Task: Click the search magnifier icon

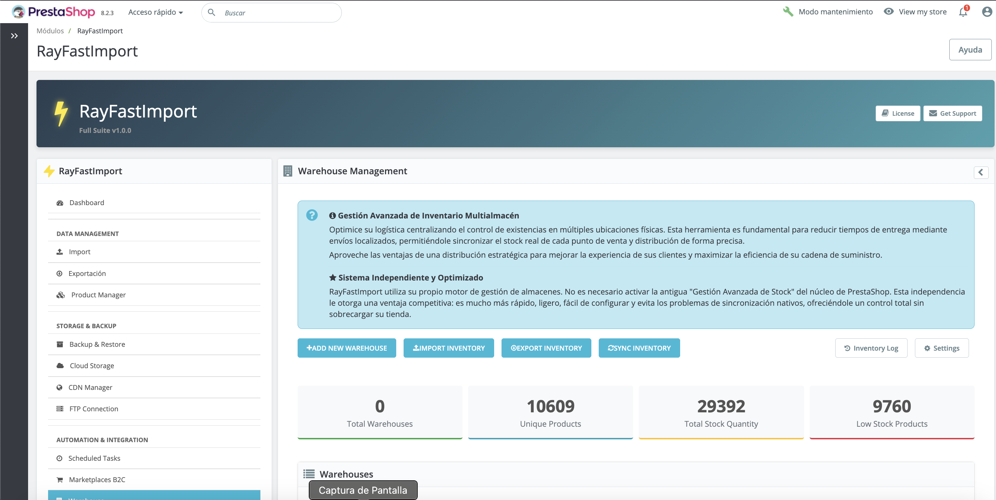Action: (x=212, y=12)
